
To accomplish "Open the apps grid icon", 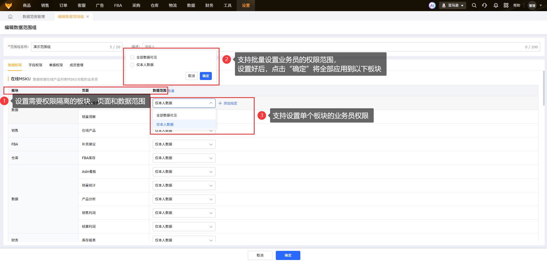I will pos(506,5).
